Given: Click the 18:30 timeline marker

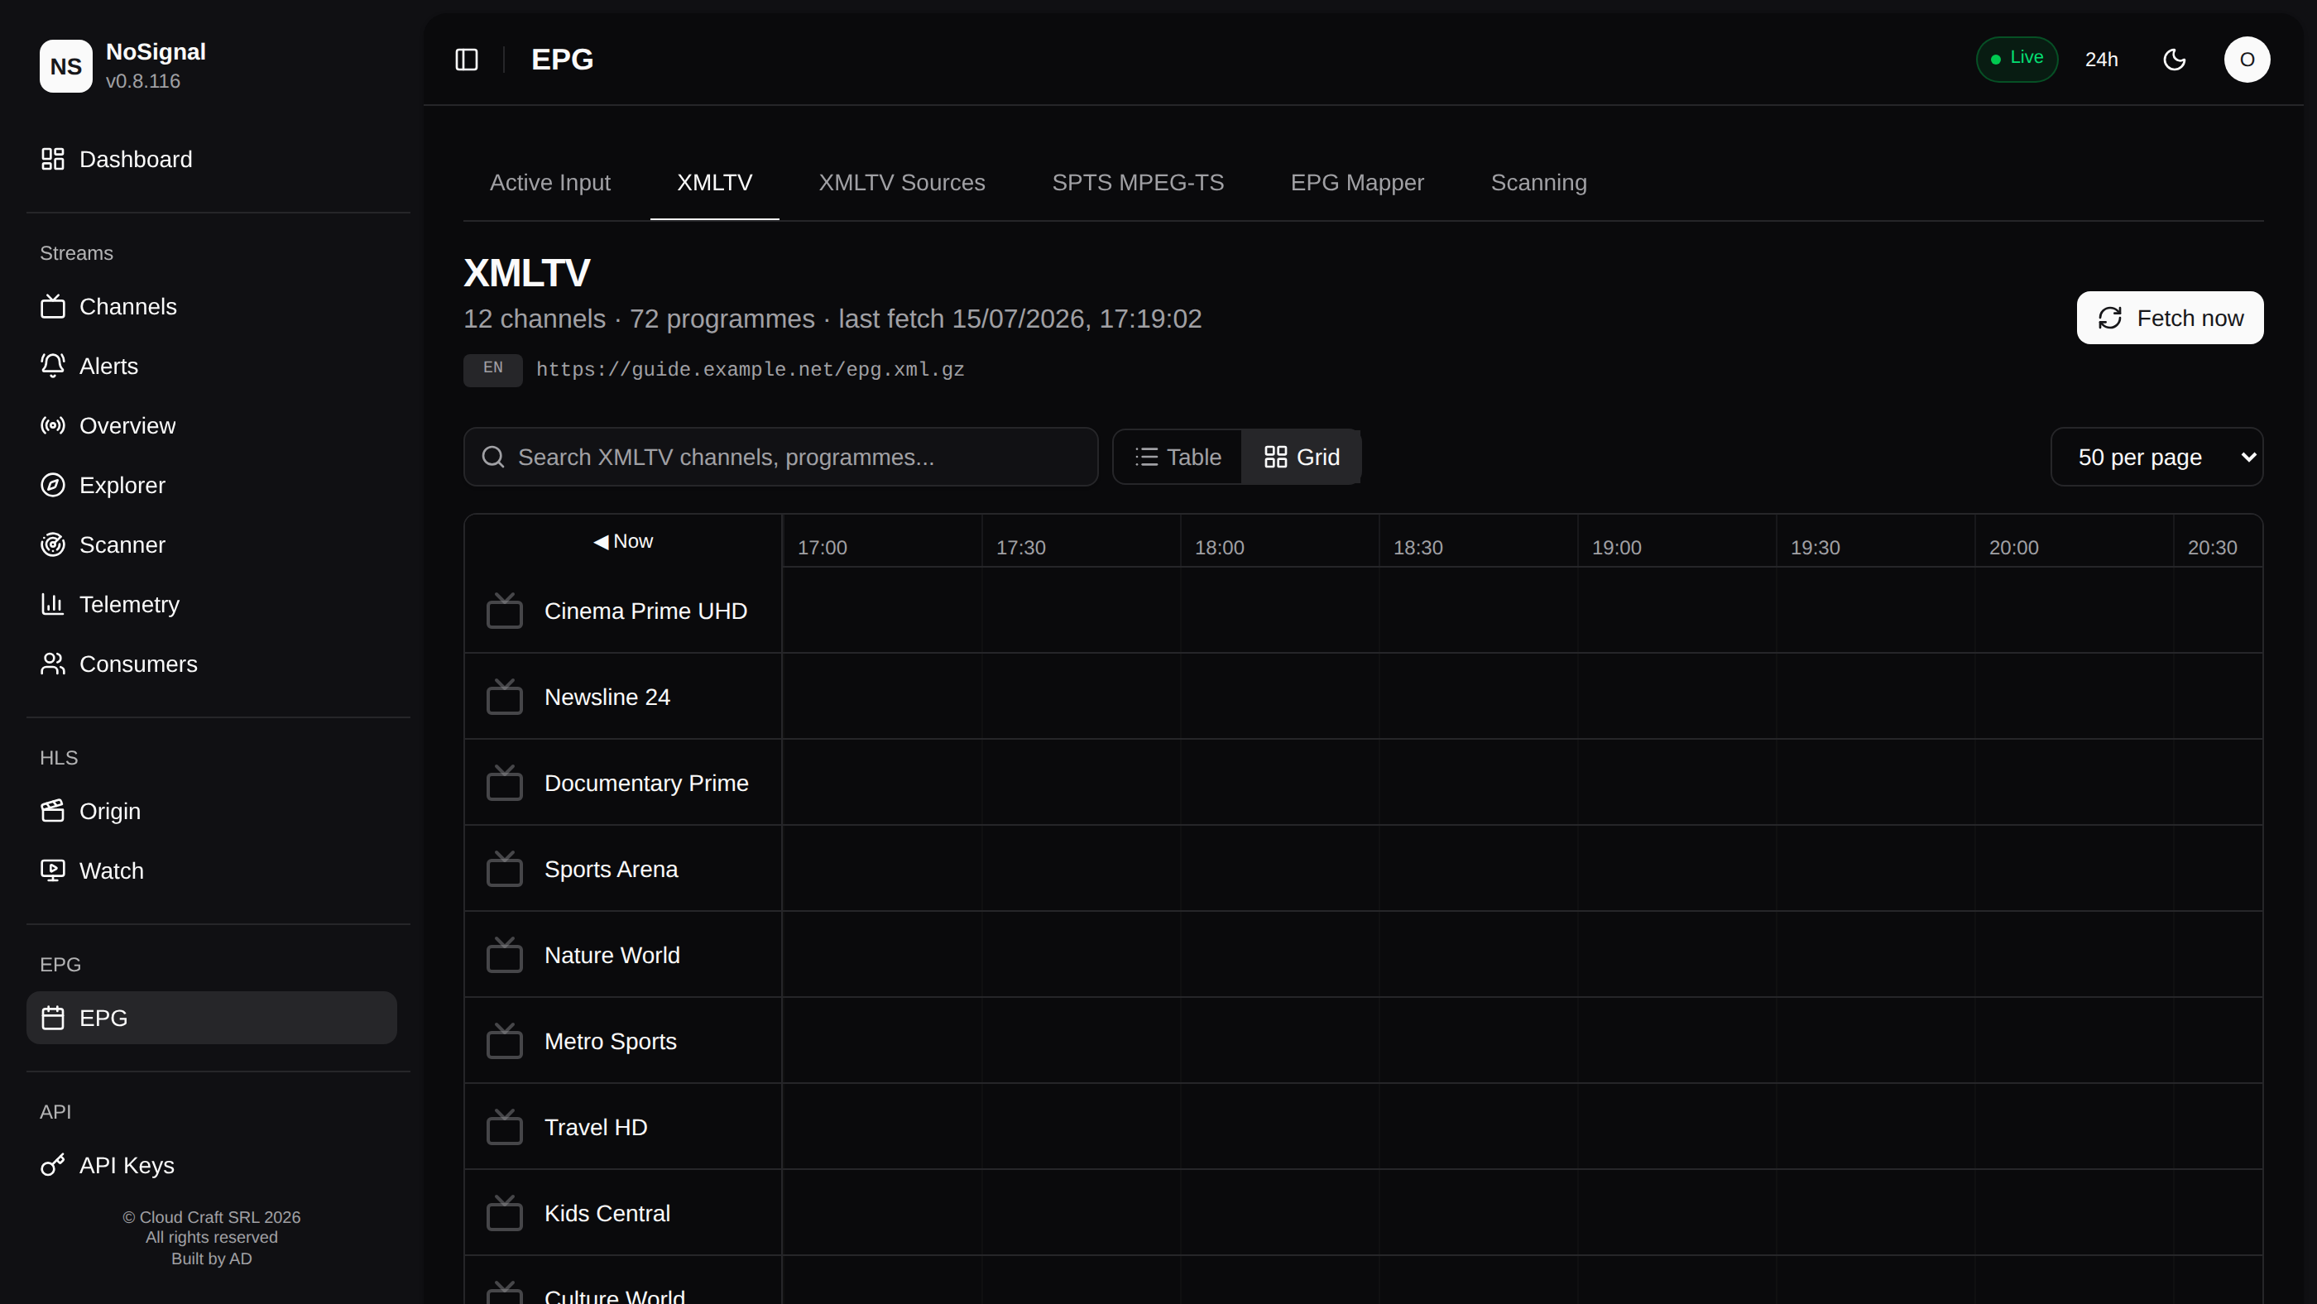Looking at the screenshot, I should tap(1418, 548).
